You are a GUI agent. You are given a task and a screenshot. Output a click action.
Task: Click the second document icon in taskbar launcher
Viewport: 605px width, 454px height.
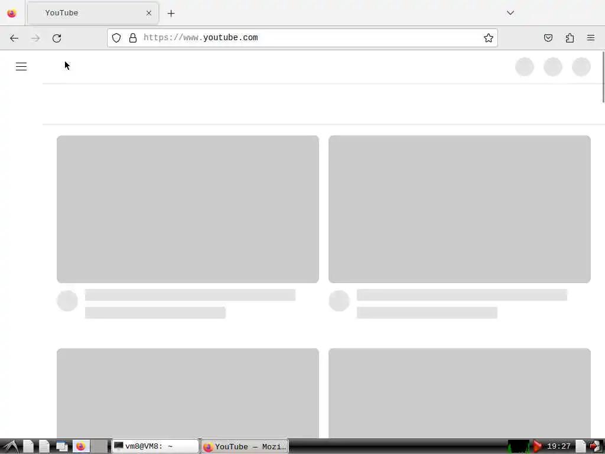[44, 447]
